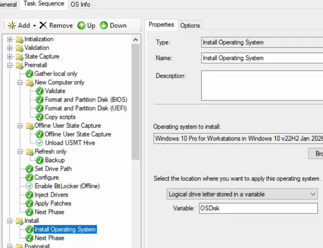Click the Copy scripts check icon
Viewport: 323px width, 248px height.
pos(40,117)
